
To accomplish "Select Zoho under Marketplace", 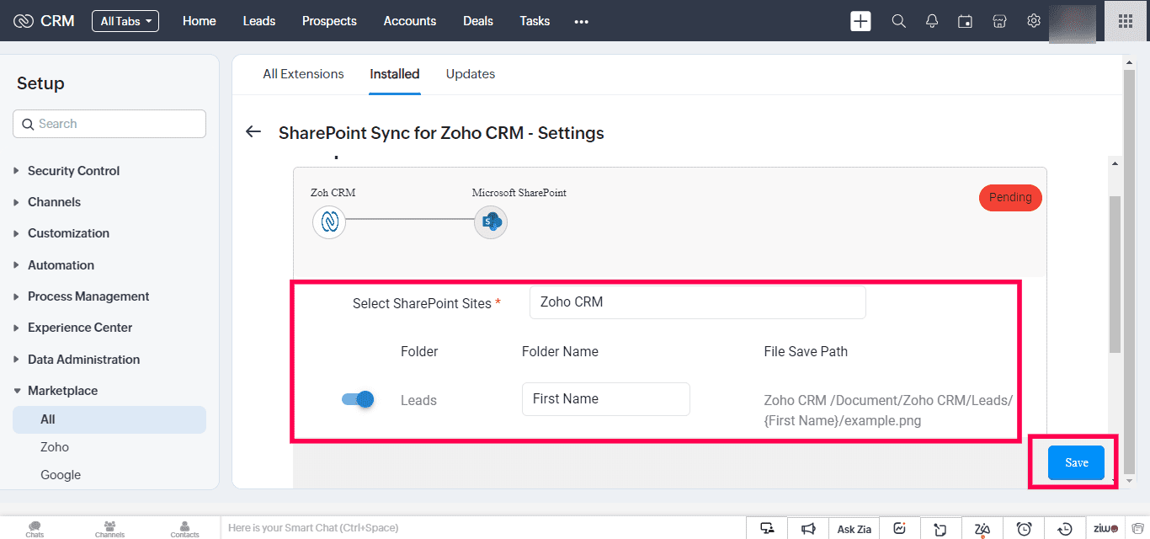I will (x=55, y=447).
